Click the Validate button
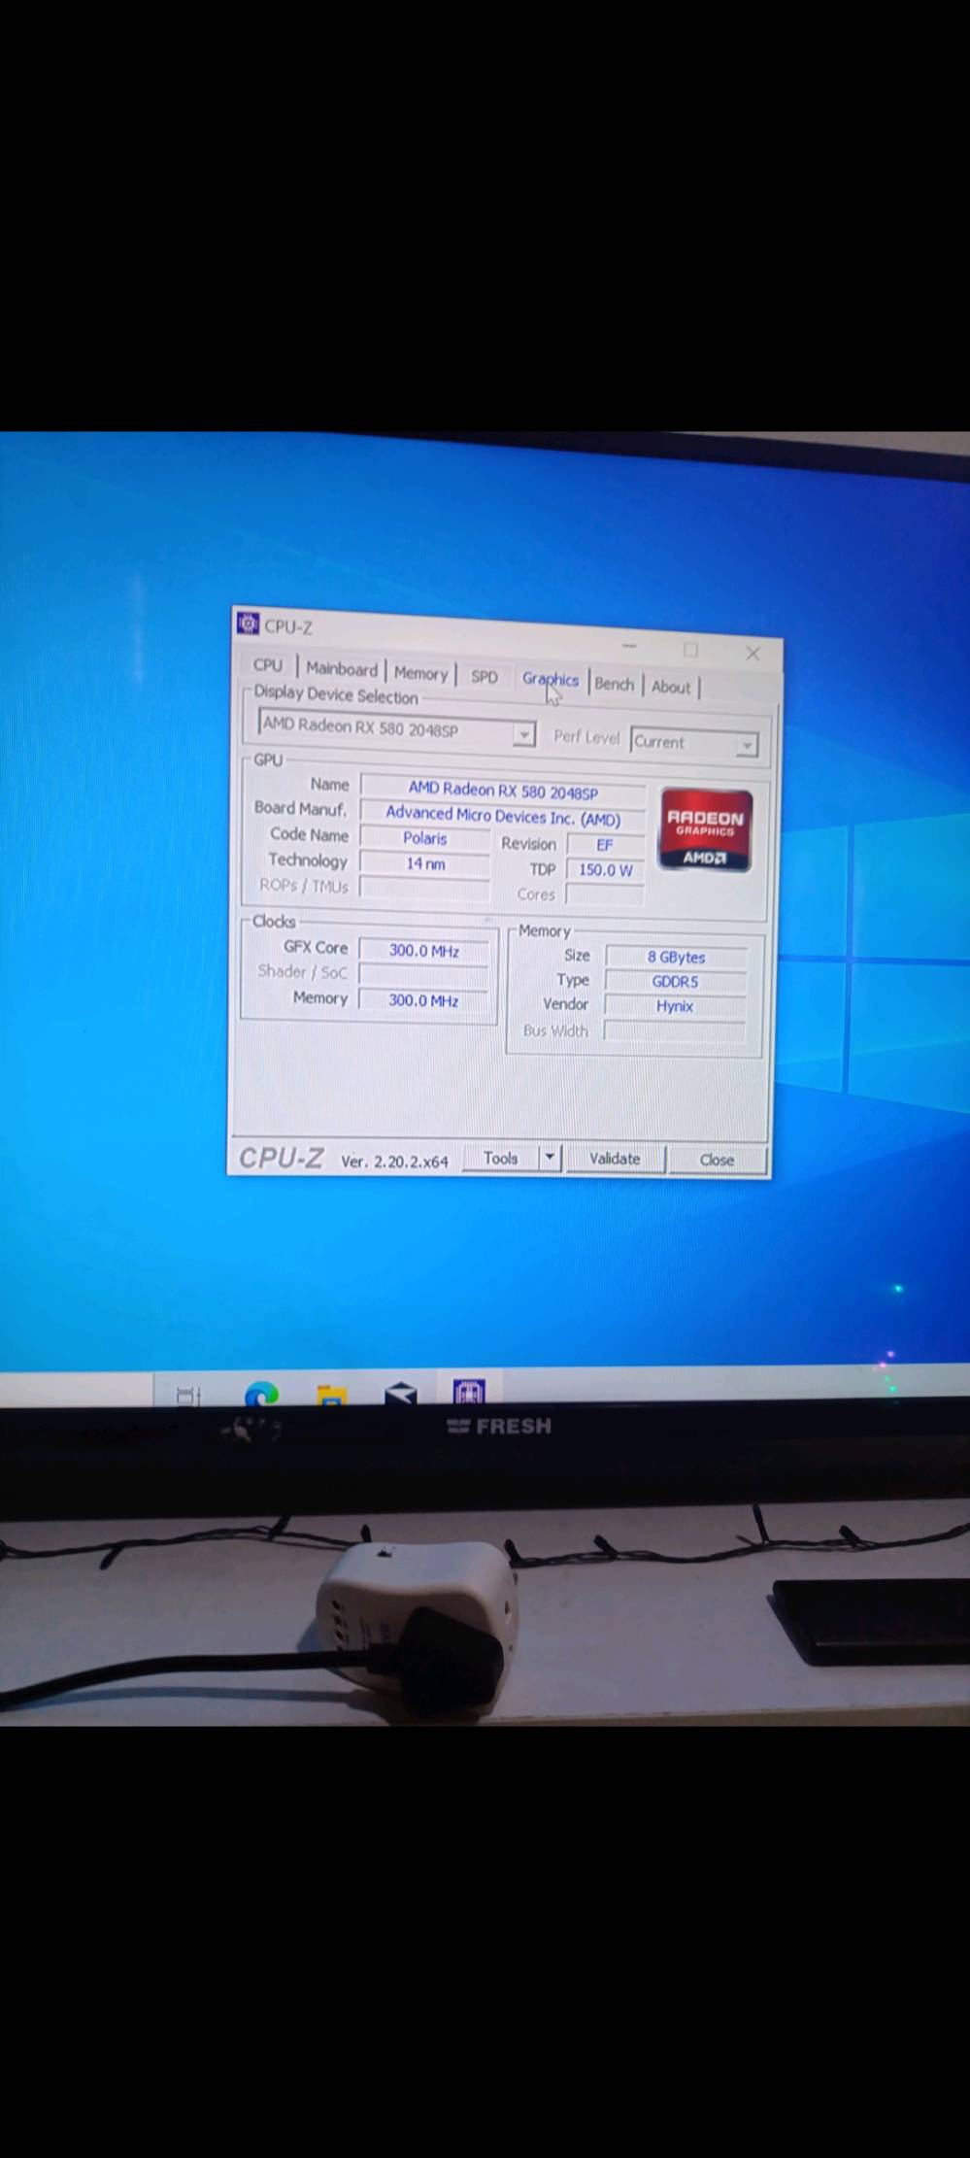970x2158 pixels. pyautogui.click(x=615, y=1159)
